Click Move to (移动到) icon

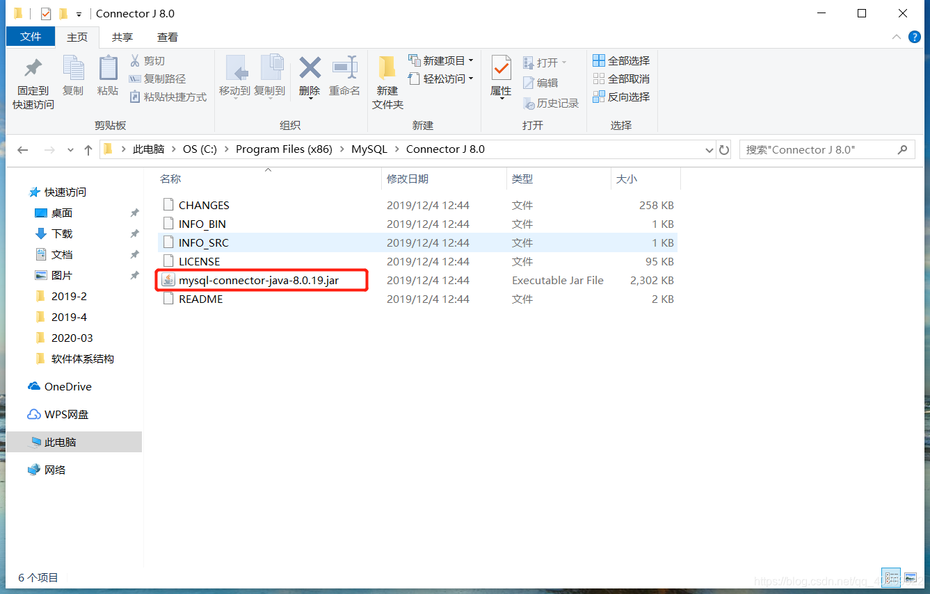tap(235, 68)
